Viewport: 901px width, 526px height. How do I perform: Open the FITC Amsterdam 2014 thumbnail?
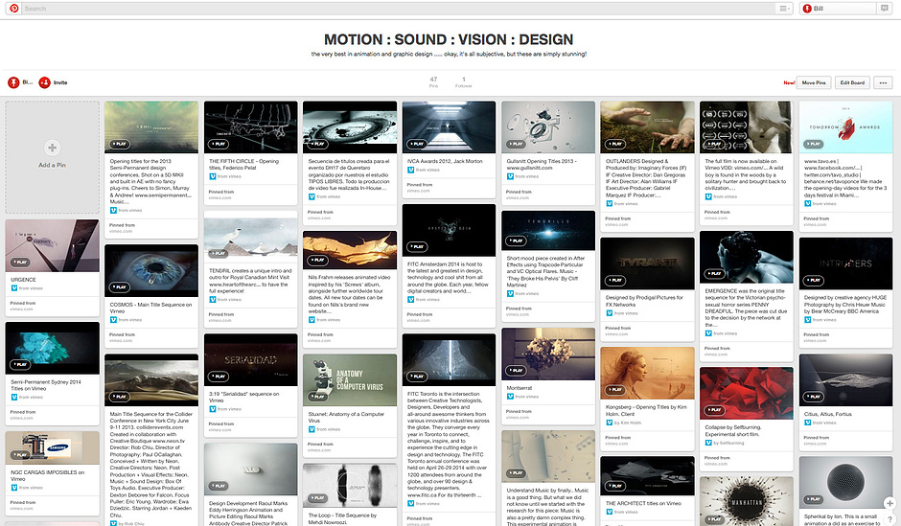pos(449,230)
